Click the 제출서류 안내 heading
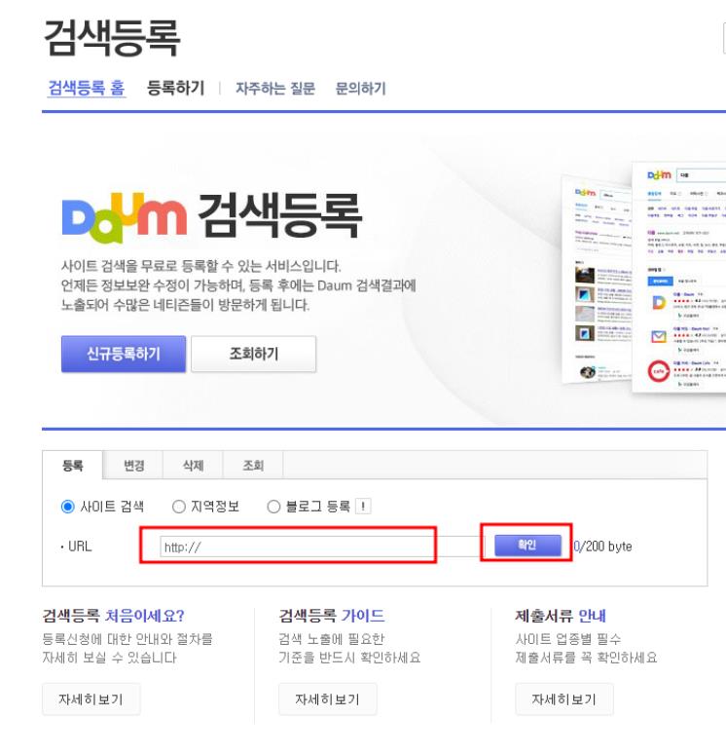 560,616
